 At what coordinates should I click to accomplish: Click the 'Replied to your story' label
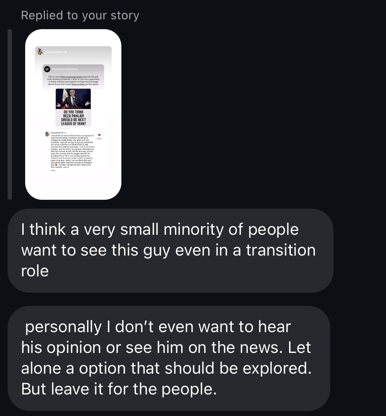[80, 15]
